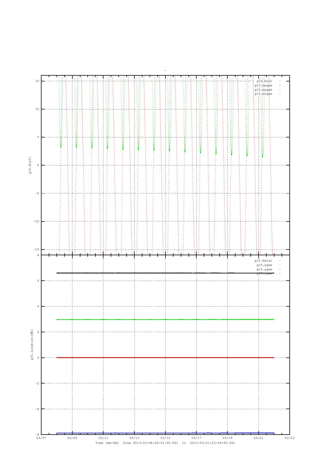326x462 pixels.
Task: Click the green ygse line in location plot
Action: pyautogui.click(x=165, y=319)
